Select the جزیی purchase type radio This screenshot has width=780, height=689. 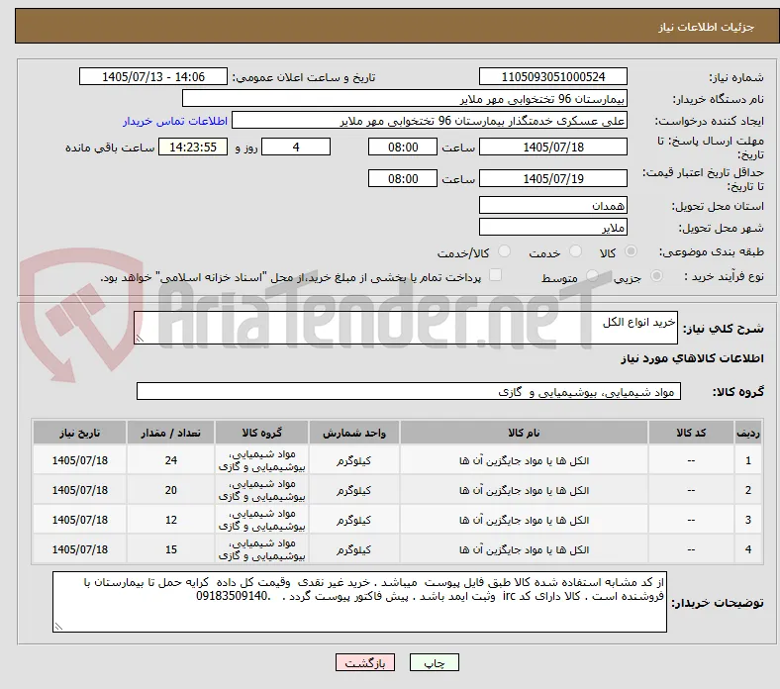[x=656, y=275]
